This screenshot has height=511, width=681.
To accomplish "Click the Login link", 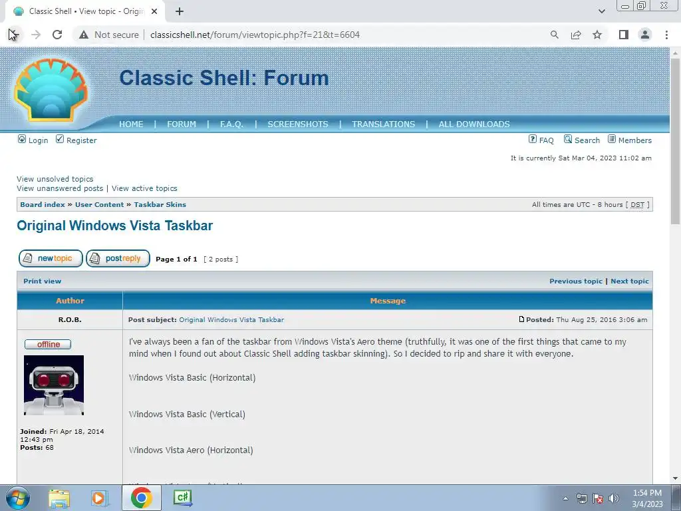I will [x=38, y=140].
